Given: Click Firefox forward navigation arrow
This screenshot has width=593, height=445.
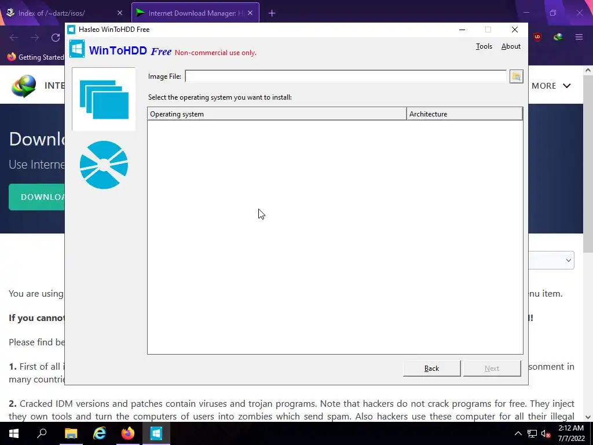Looking at the screenshot, I should tap(35, 38).
